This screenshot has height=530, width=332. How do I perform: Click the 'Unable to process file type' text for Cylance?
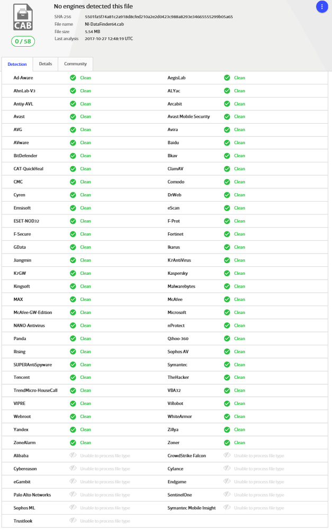pos(258,469)
